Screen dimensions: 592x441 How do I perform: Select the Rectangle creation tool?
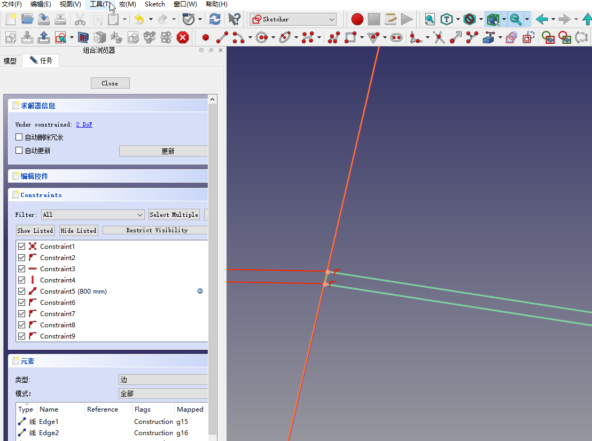[x=350, y=37]
